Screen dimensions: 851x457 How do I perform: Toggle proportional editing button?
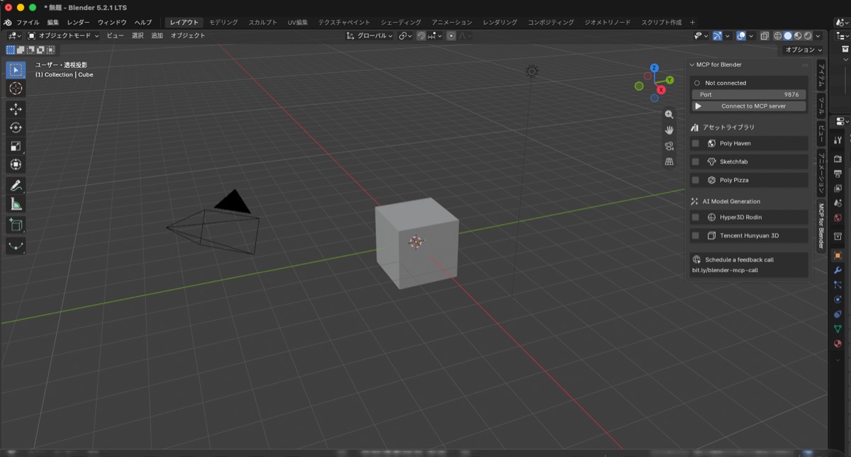(451, 35)
